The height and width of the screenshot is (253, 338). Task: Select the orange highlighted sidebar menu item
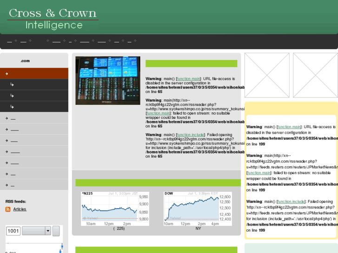click(x=34, y=73)
